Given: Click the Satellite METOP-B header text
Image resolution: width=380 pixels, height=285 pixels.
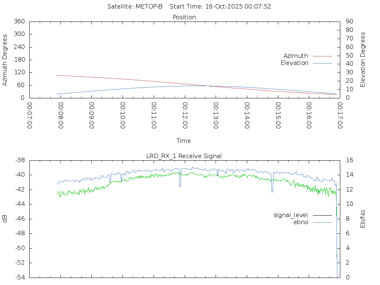Looking at the screenshot, I should pyautogui.click(x=135, y=7).
